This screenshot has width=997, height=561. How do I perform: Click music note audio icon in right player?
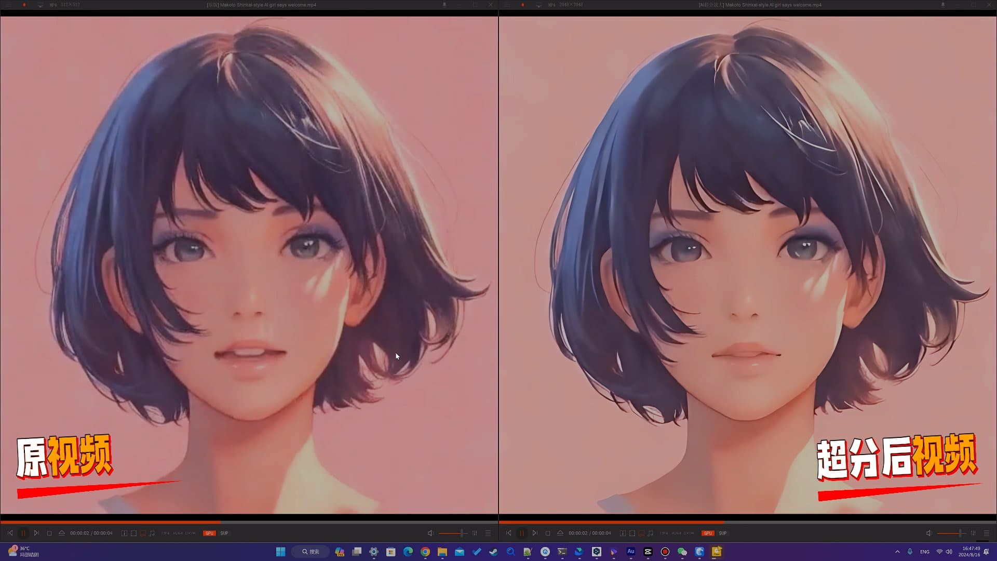(x=650, y=533)
